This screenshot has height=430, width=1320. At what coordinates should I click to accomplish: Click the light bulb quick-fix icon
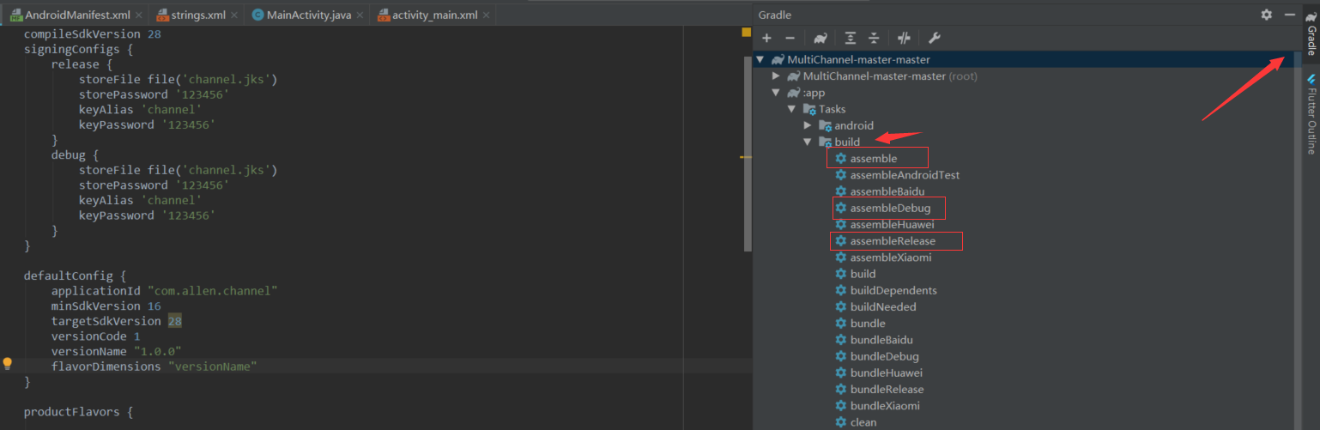coord(8,364)
